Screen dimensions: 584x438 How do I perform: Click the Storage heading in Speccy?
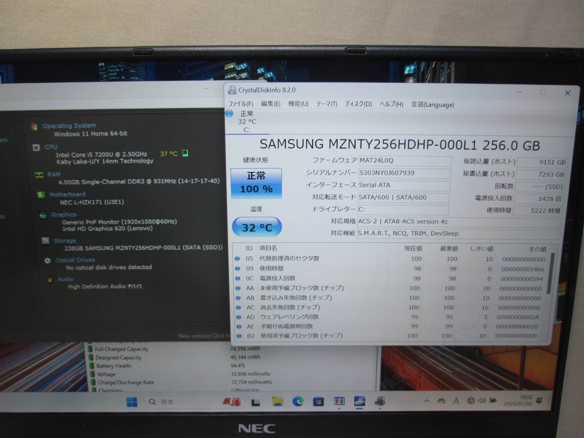(x=65, y=241)
